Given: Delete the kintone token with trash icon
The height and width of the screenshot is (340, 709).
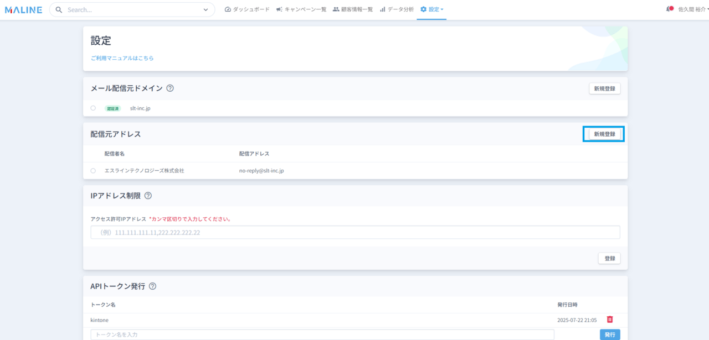Looking at the screenshot, I should pos(610,320).
